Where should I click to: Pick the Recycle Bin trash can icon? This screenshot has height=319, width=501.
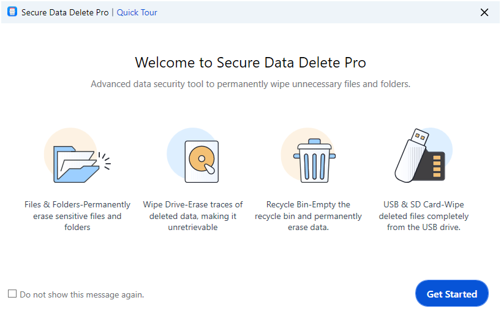[x=314, y=161]
